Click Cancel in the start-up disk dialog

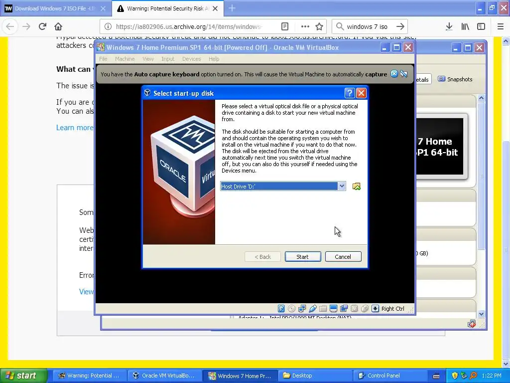pos(343,257)
